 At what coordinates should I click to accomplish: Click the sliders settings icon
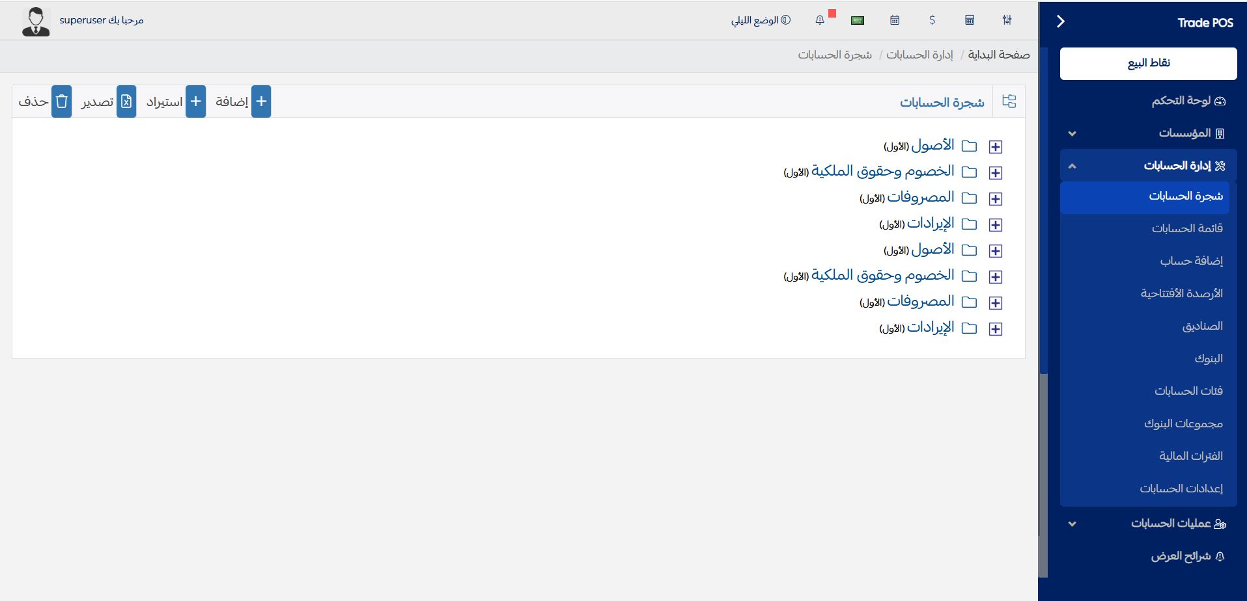[x=1007, y=20]
